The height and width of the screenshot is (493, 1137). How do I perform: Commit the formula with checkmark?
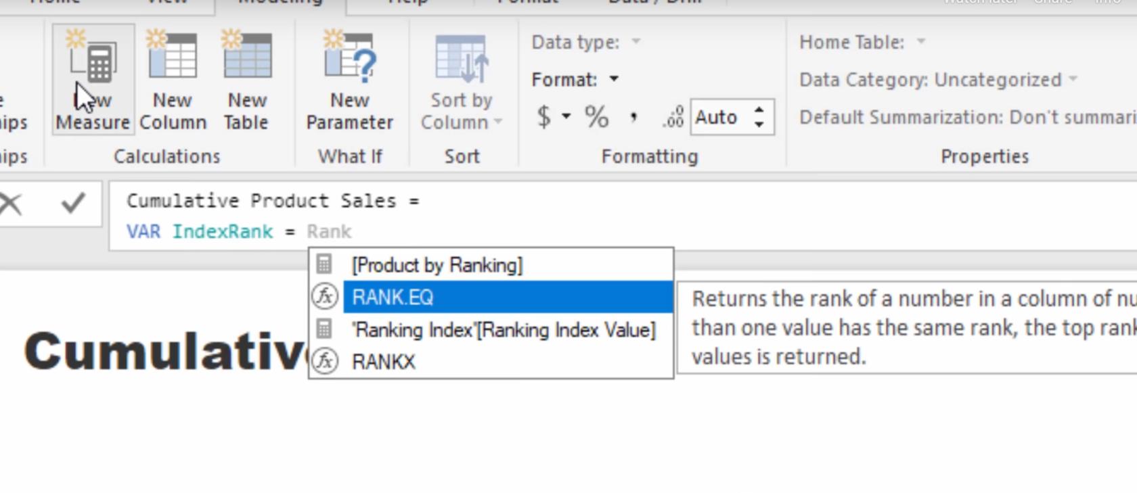coord(73,203)
